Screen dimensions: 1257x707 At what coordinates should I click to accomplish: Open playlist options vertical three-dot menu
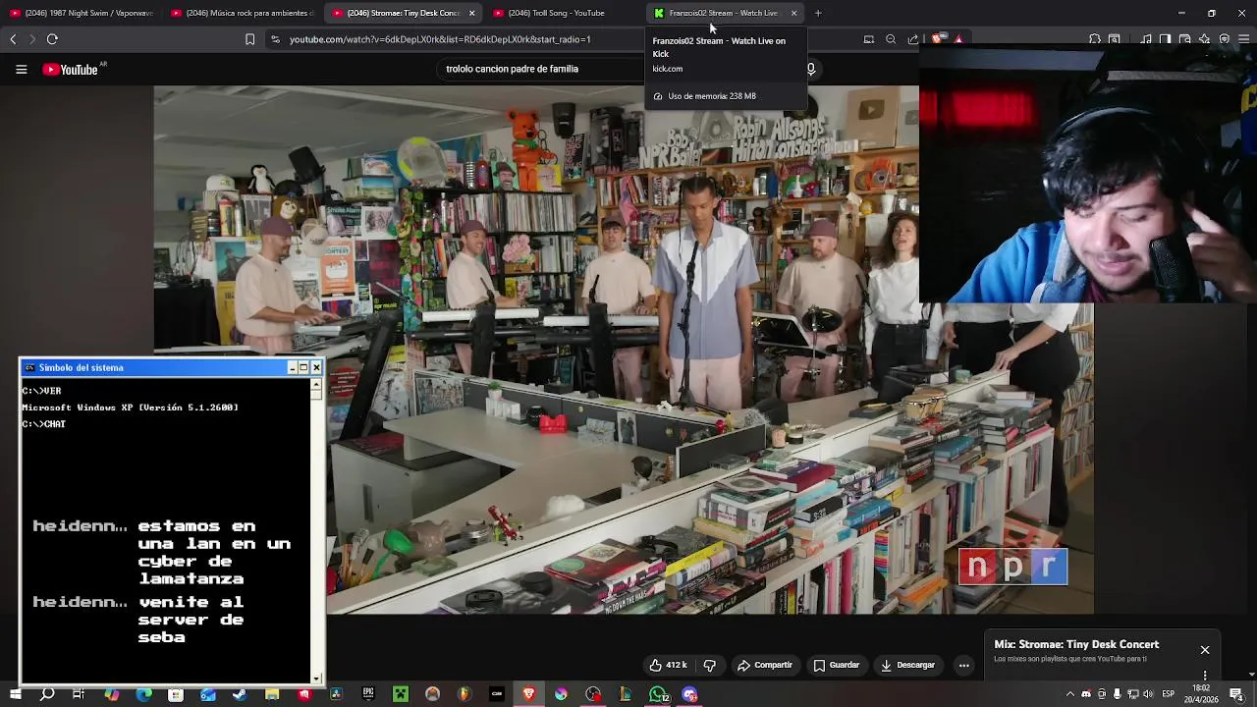(1205, 676)
